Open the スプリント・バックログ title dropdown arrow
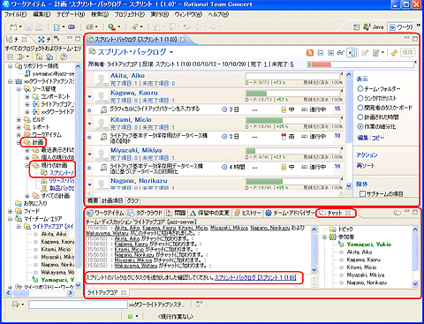424x324 pixels. [171, 52]
